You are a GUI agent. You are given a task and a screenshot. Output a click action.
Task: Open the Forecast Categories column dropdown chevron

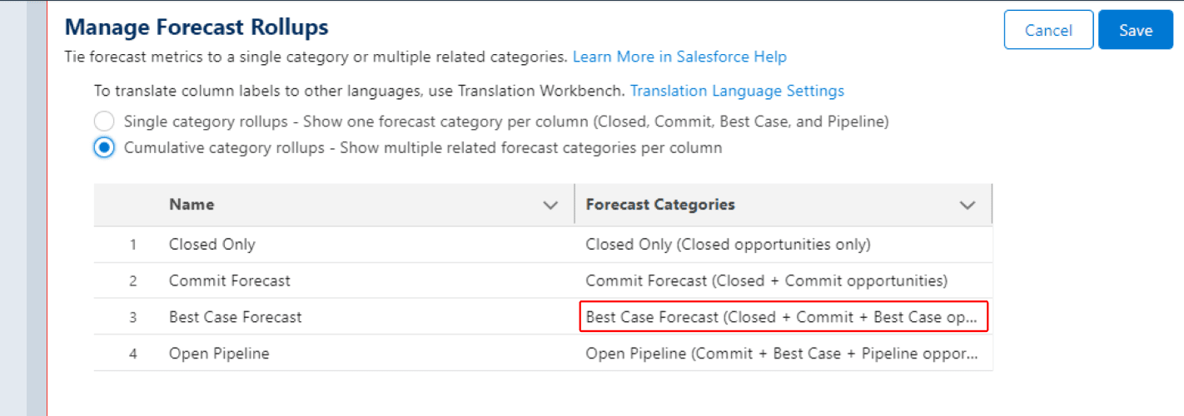click(x=967, y=205)
